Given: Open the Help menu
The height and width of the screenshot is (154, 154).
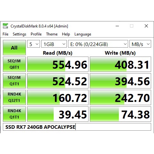Looking at the screenshot, I should pos(66,34).
